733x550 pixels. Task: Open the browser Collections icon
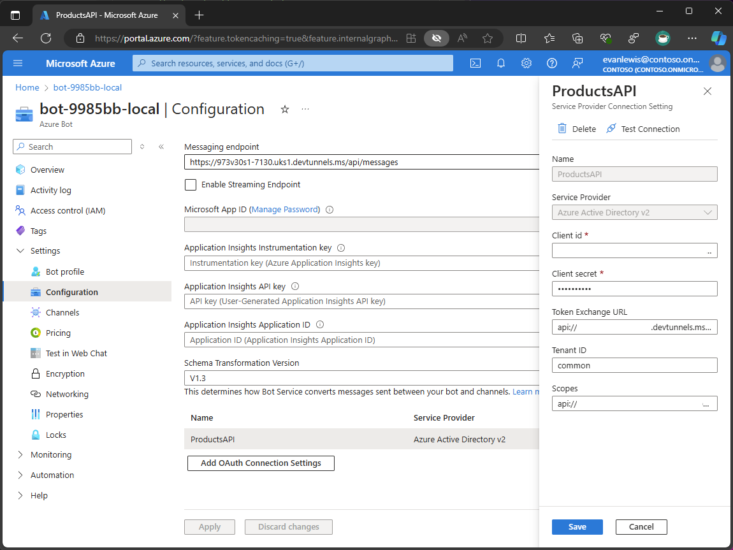pos(577,38)
